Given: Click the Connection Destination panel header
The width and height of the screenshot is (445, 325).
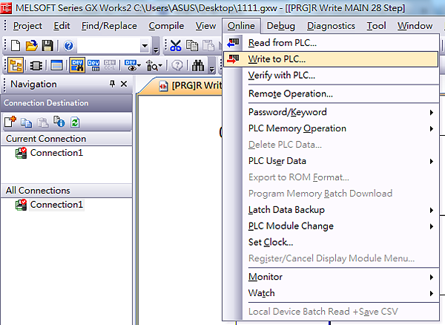Looking at the screenshot, I should point(67,102).
